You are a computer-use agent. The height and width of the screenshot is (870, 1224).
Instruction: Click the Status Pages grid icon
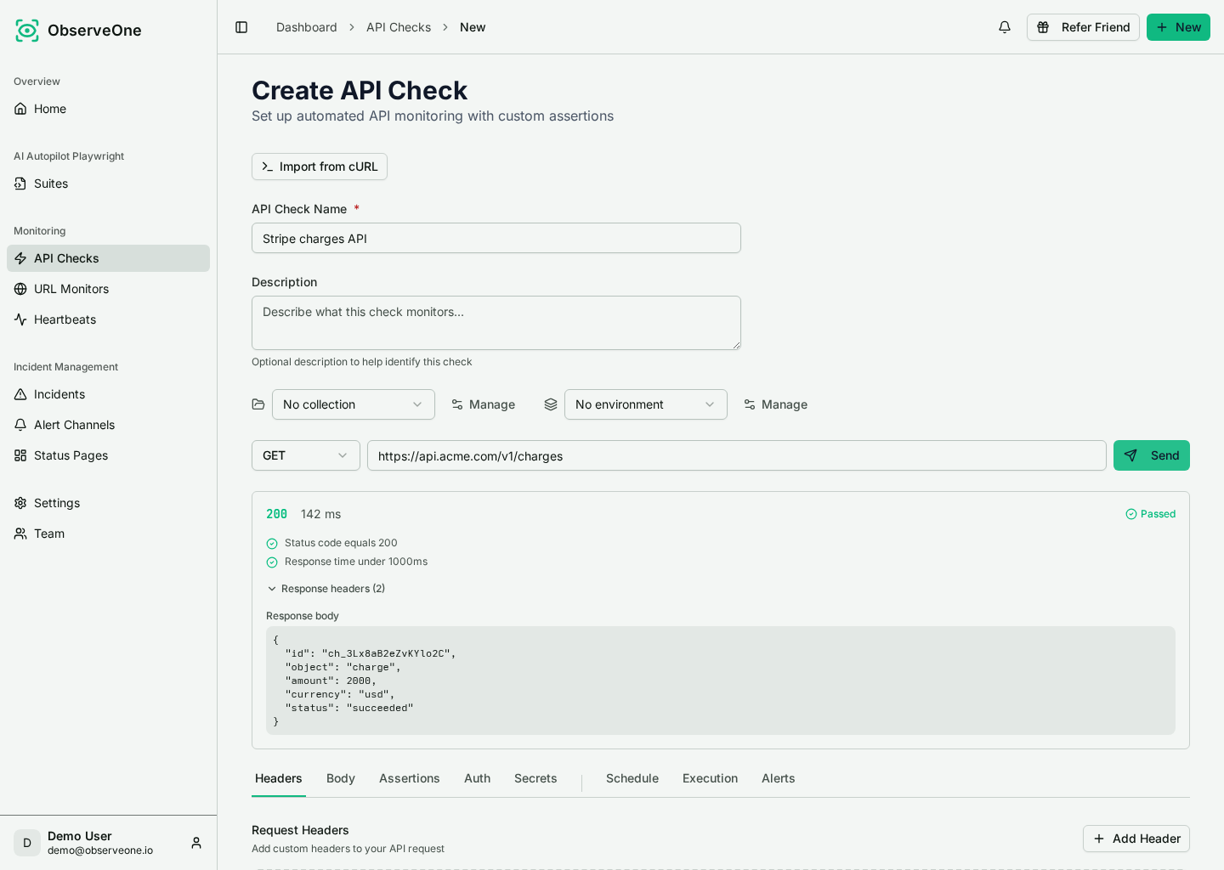click(20, 455)
